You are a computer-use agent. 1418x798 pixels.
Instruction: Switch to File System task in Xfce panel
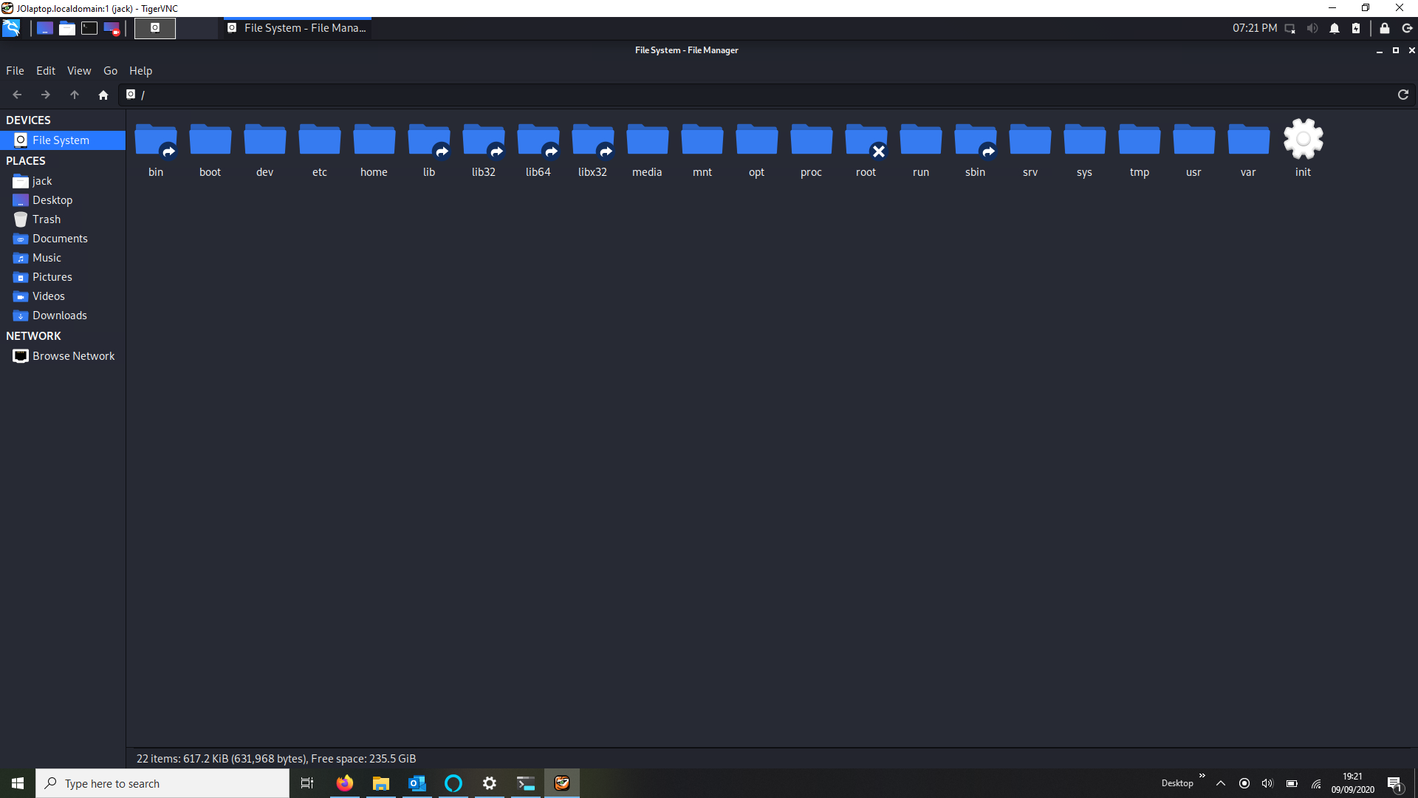(297, 28)
